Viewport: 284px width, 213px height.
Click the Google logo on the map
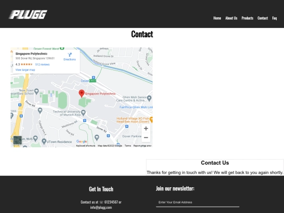(82, 141)
